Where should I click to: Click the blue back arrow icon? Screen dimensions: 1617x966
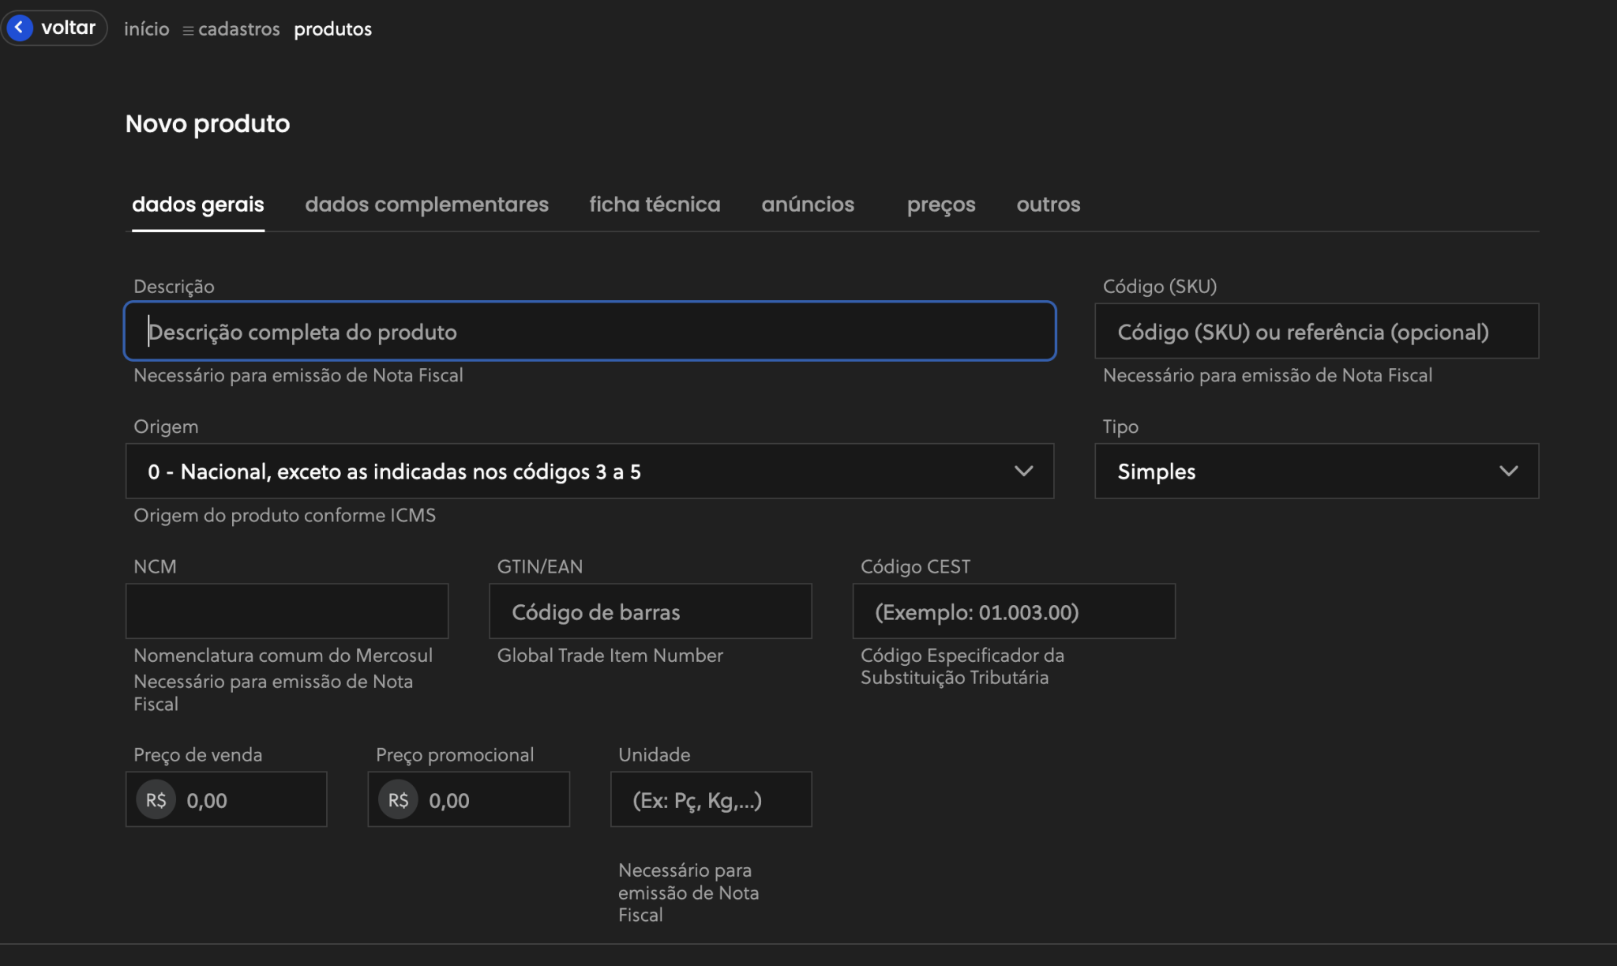(19, 28)
